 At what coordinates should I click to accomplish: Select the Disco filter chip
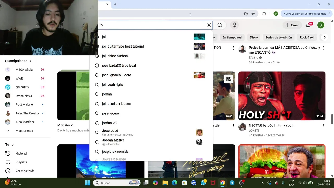tap(254, 37)
